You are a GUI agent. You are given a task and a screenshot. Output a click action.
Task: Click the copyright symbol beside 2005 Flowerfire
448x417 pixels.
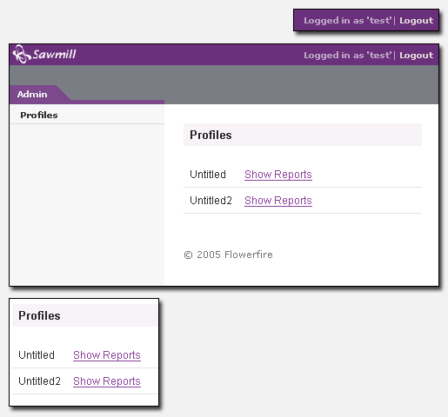coord(188,255)
